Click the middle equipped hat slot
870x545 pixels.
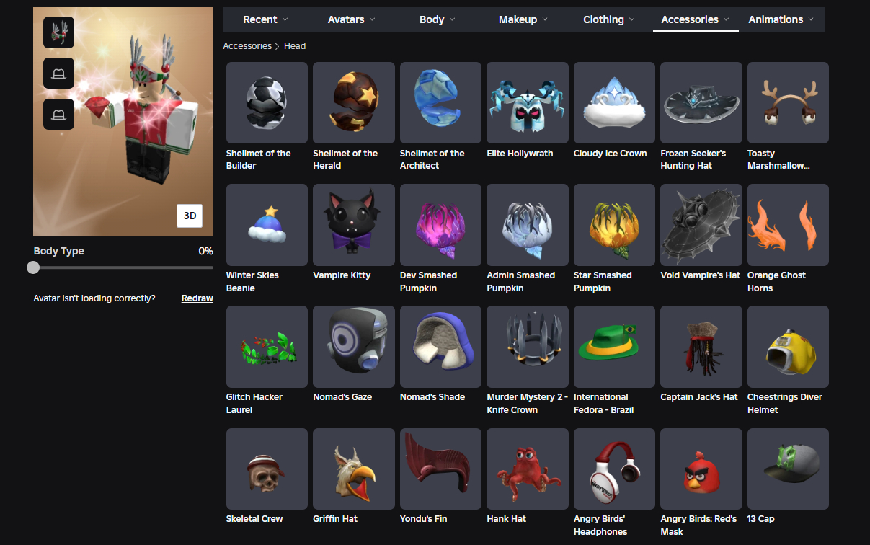58,74
